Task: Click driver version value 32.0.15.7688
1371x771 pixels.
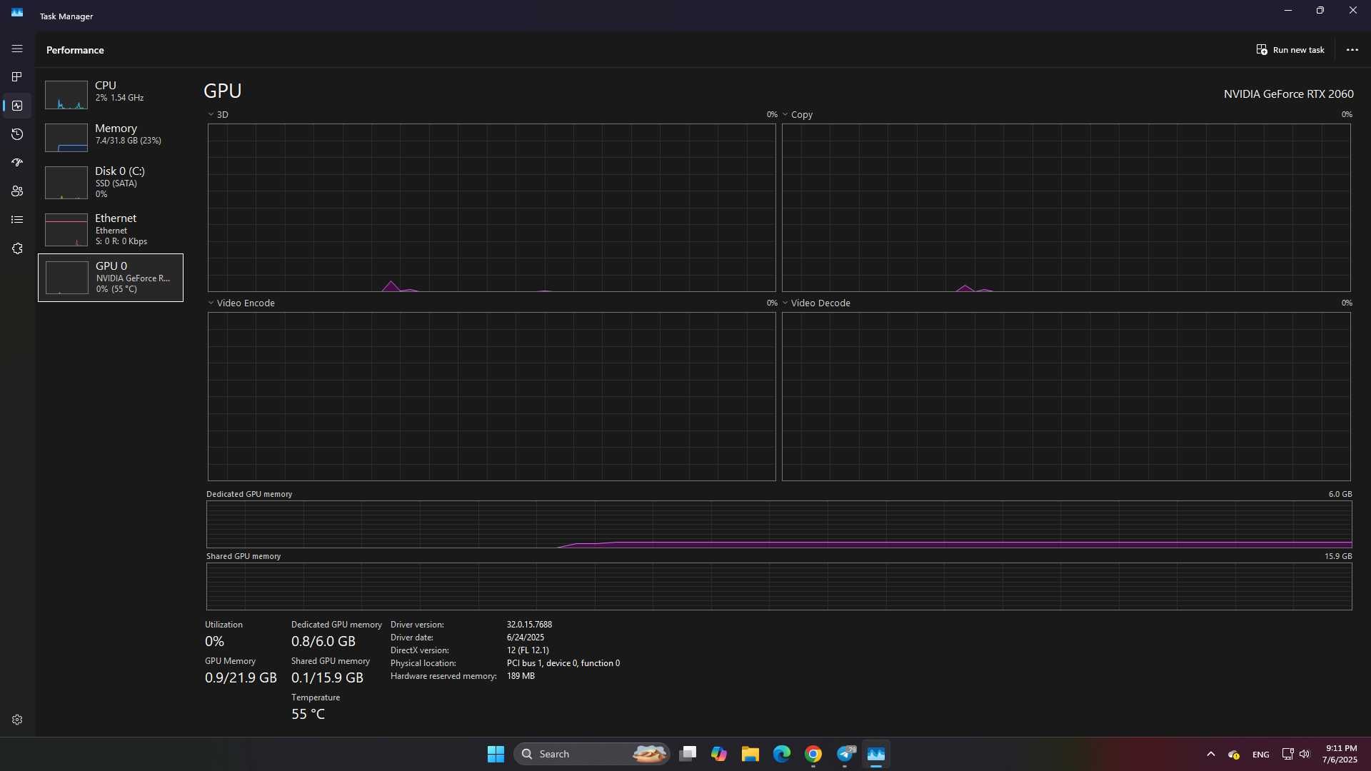Action: tap(529, 624)
